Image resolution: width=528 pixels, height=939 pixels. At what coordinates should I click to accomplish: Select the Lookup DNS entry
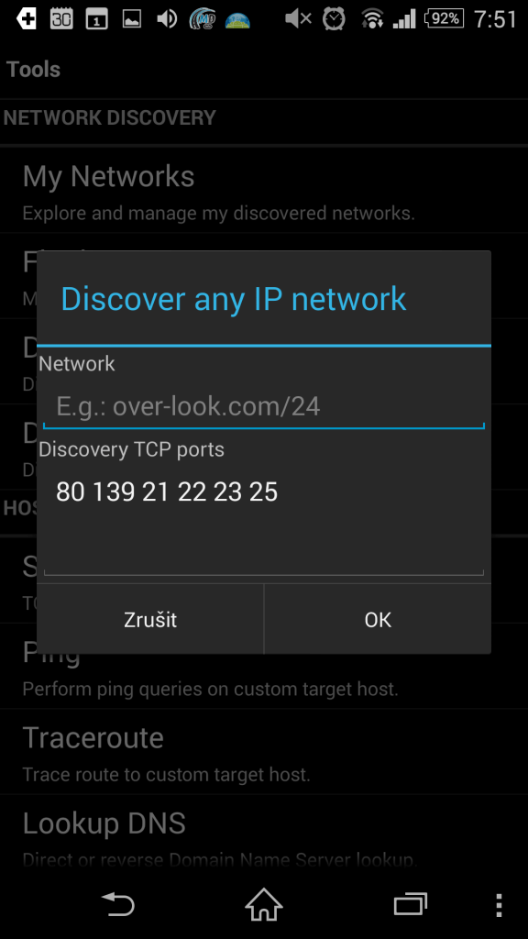point(264,836)
